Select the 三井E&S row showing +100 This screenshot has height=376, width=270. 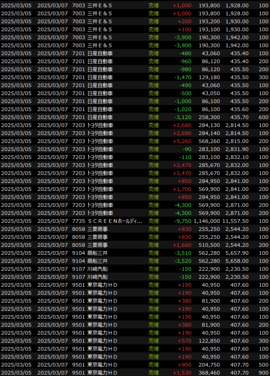(99, 29)
